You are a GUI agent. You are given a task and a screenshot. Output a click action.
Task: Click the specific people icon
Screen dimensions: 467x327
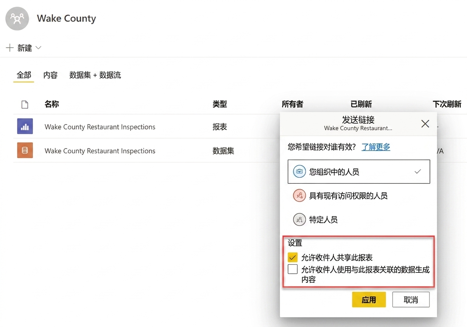click(x=299, y=220)
